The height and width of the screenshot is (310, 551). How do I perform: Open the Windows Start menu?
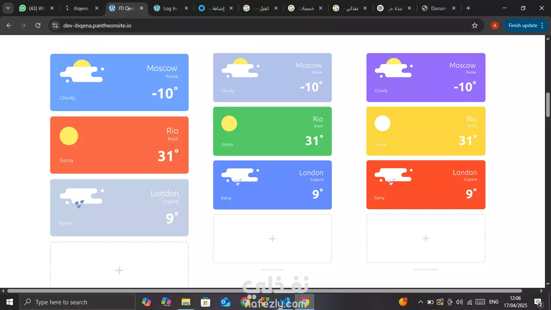tap(10, 302)
